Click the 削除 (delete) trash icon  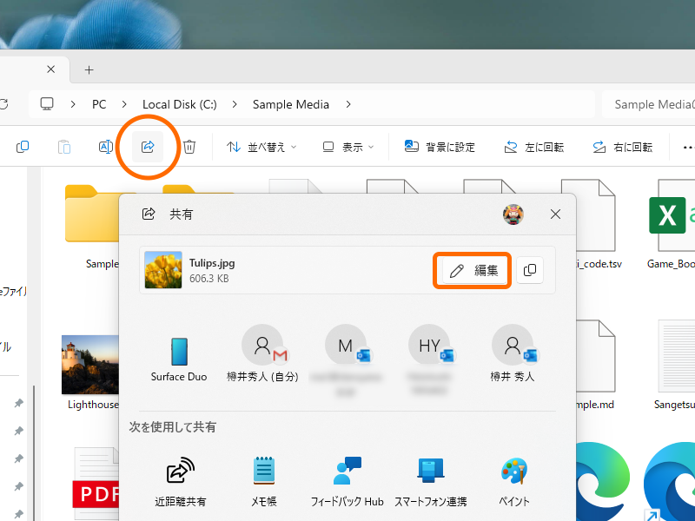click(x=189, y=147)
